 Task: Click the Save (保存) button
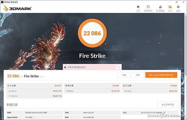click(138, 75)
